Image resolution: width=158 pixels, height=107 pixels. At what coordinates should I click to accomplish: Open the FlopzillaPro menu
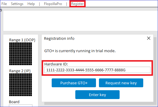pos(53,4)
